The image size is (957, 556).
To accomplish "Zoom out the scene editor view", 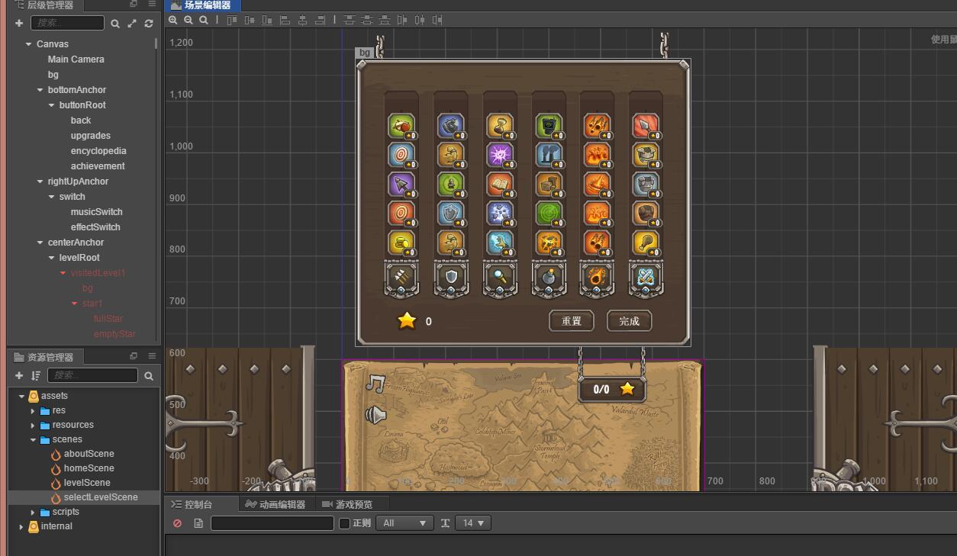I will pos(188,21).
